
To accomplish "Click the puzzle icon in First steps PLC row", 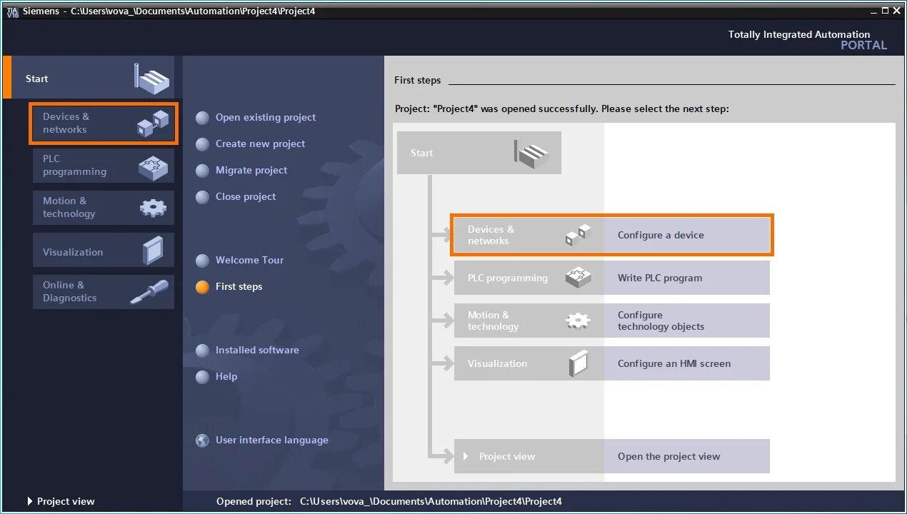I will tap(578, 278).
